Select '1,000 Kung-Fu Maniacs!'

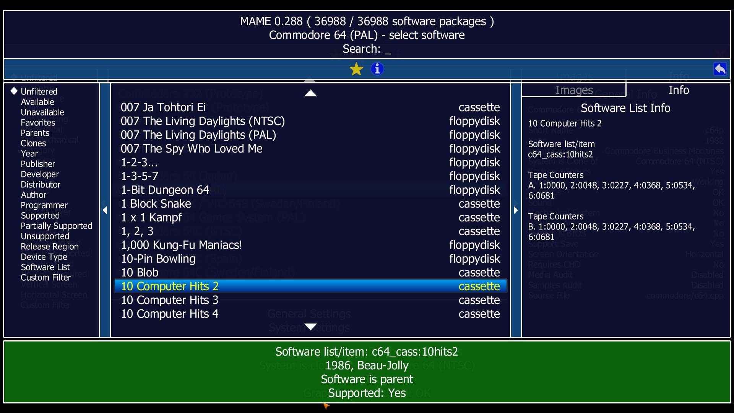pyautogui.click(x=310, y=245)
